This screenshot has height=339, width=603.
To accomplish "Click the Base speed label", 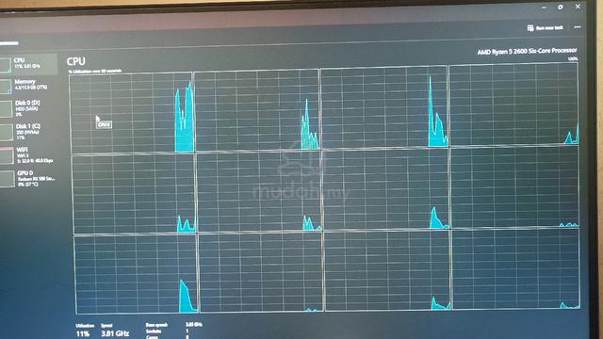I will 156,325.
